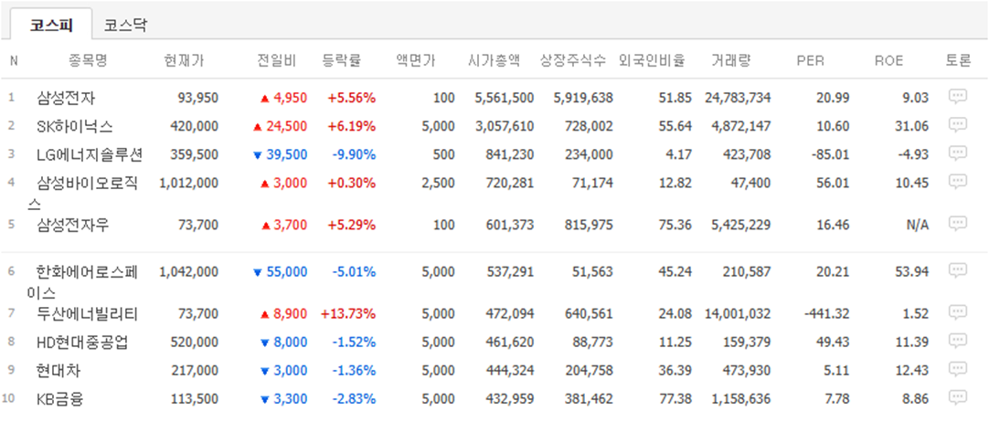Select the 420,000 current price cell
The width and height of the screenshot is (989, 422).
coord(195,127)
